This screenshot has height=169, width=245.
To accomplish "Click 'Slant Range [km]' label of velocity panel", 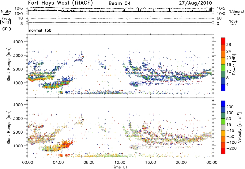I will pyautogui.click(x=9, y=128).
